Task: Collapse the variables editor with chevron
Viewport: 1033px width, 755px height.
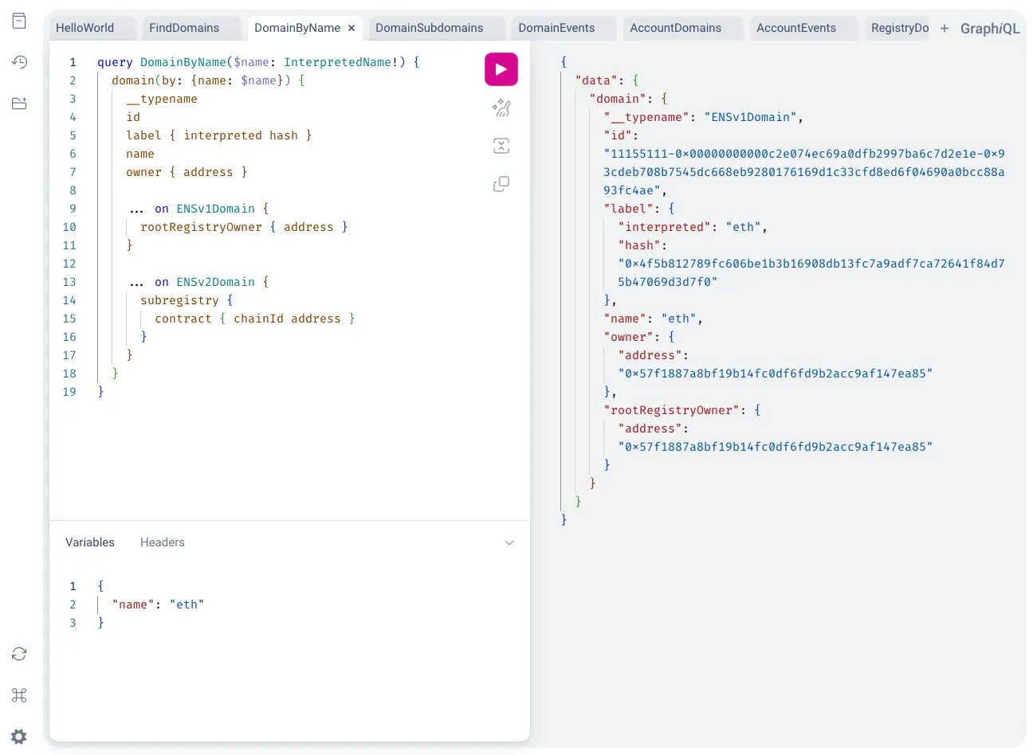Action: (509, 542)
